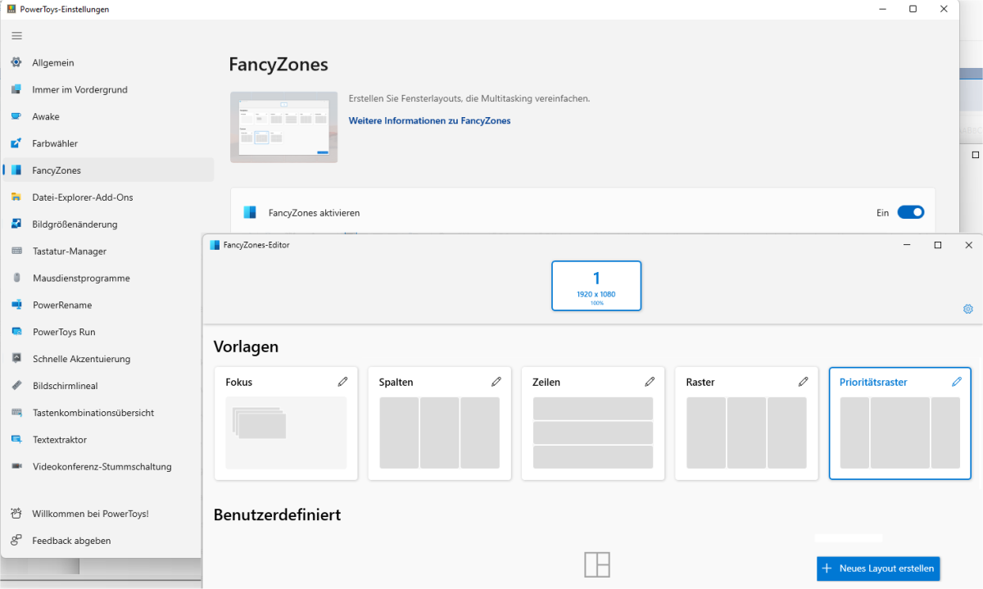The image size is (983, 589).
Task: Click the Schnelle Akzentuierung icon
Action: (16, 359)
